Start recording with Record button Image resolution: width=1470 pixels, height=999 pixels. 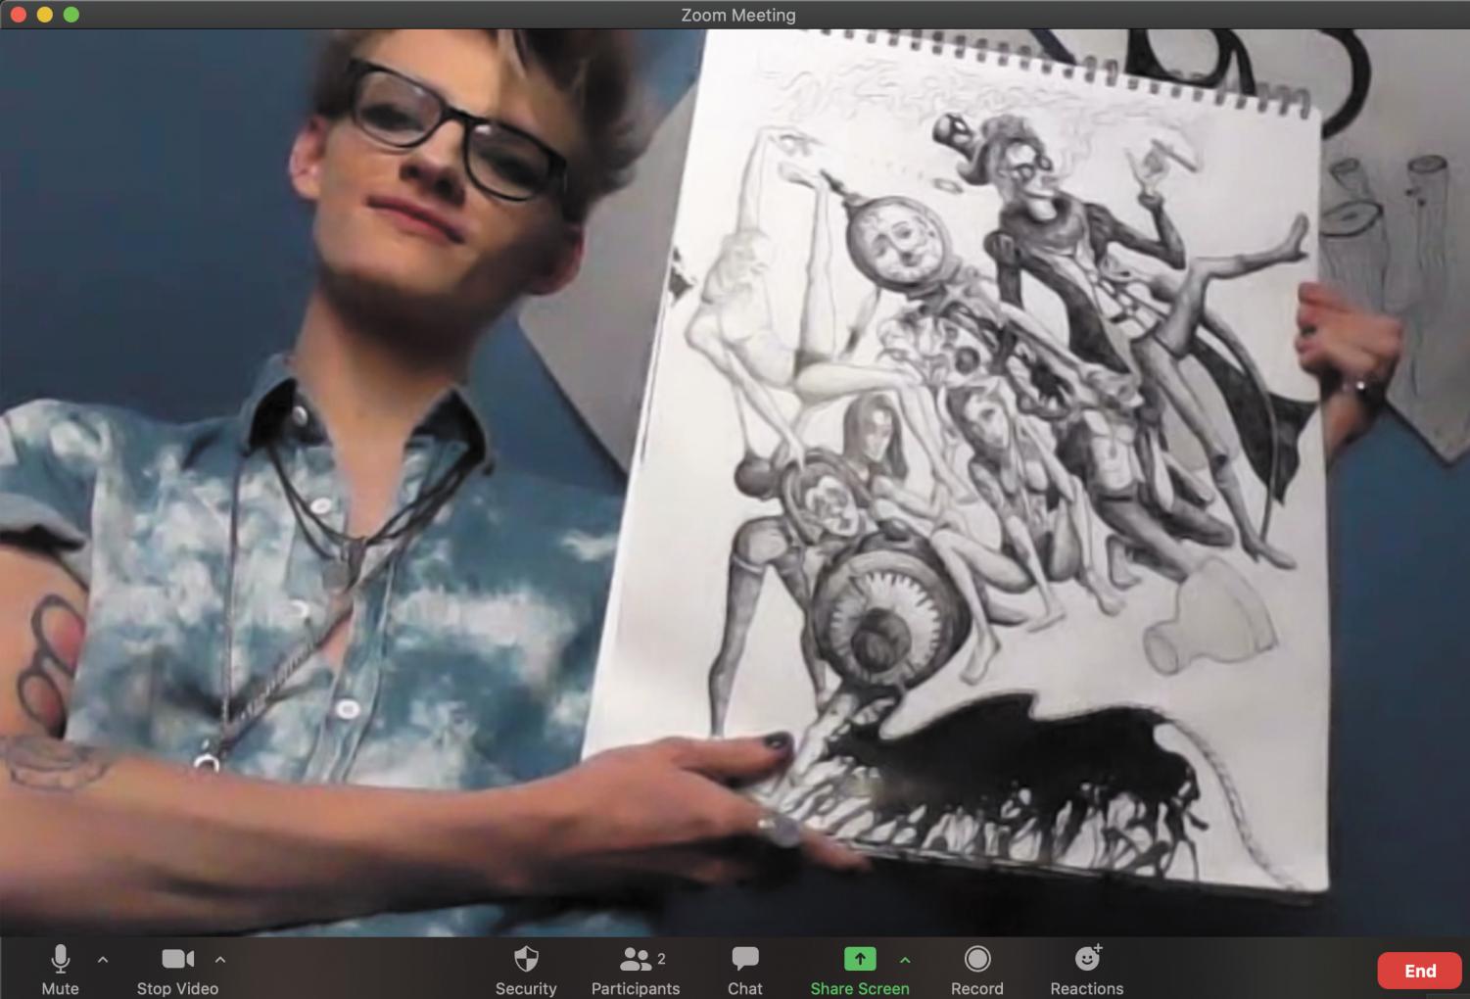point(977,969)
